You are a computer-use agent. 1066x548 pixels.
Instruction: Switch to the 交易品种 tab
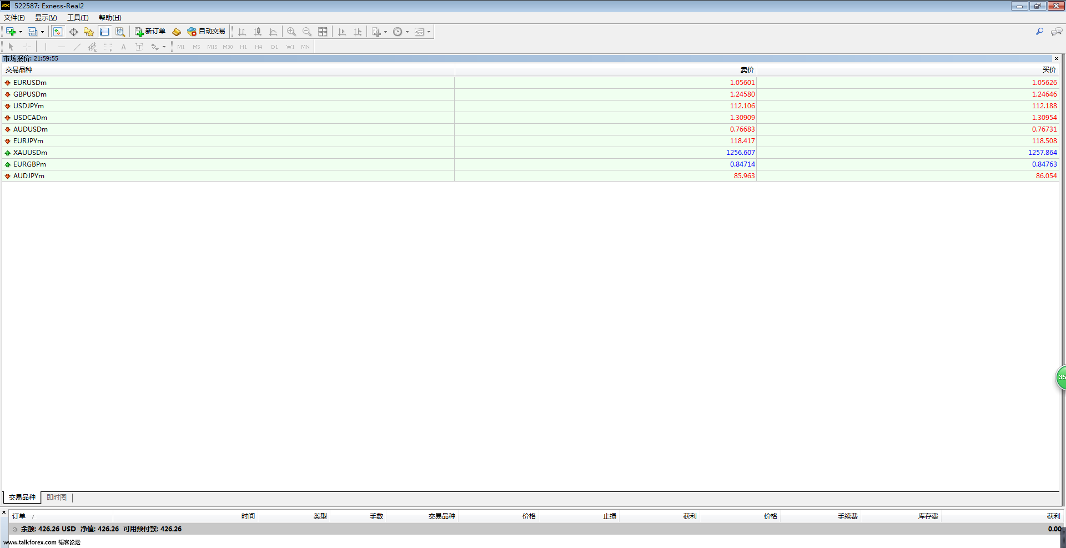(22, 497)
